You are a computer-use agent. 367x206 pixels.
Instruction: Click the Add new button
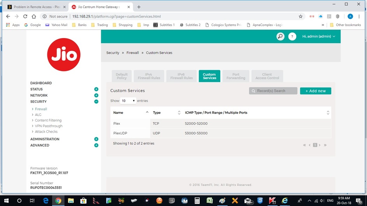coord(316,91)
